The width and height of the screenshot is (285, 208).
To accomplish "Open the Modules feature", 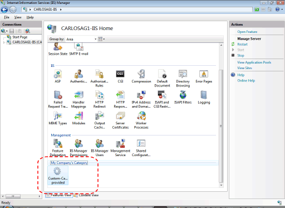I will click(x=78, y=118).
